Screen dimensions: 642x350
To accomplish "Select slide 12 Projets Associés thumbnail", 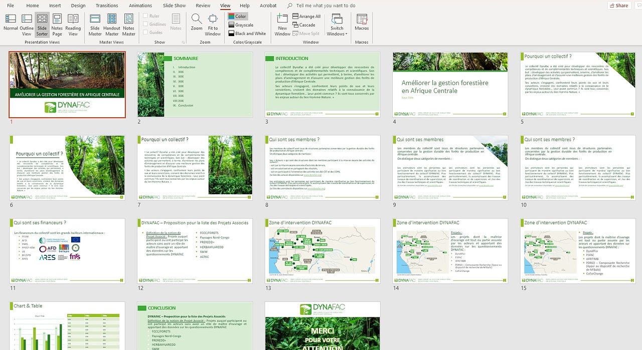I will 195,251.
